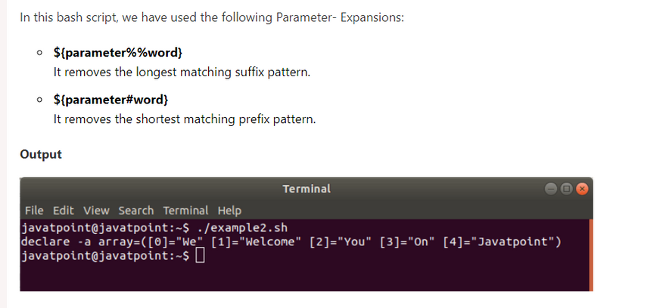Close the Terminal window with orange X
This screenshot has height=308, width=666.
coord(581,189)
